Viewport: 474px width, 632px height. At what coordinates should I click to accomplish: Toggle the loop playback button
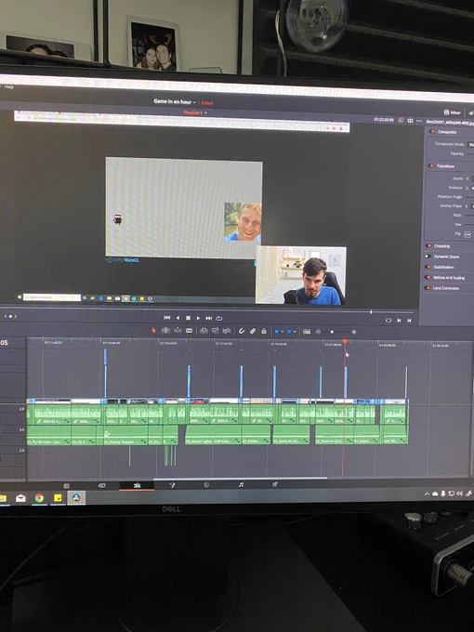click(219, 318)
